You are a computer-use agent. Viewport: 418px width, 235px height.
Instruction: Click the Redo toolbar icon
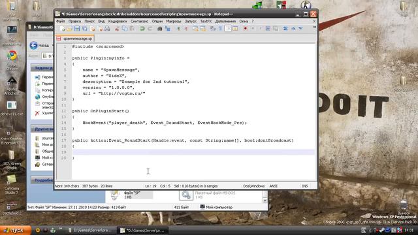(x=150, y=29)
